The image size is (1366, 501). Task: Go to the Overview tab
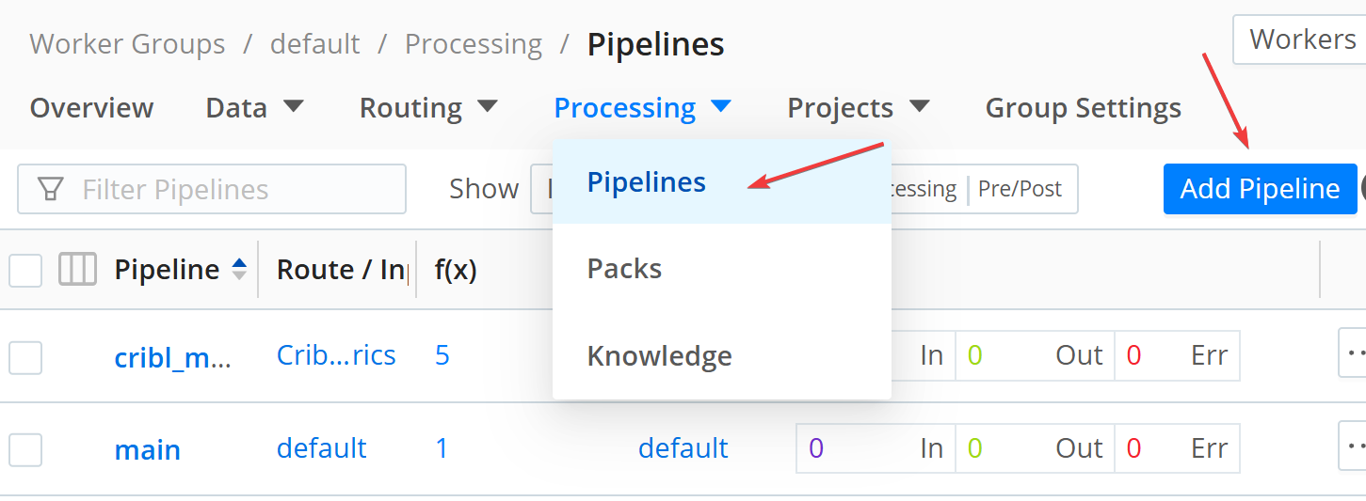pyautogui.click(x=91, y=108)
